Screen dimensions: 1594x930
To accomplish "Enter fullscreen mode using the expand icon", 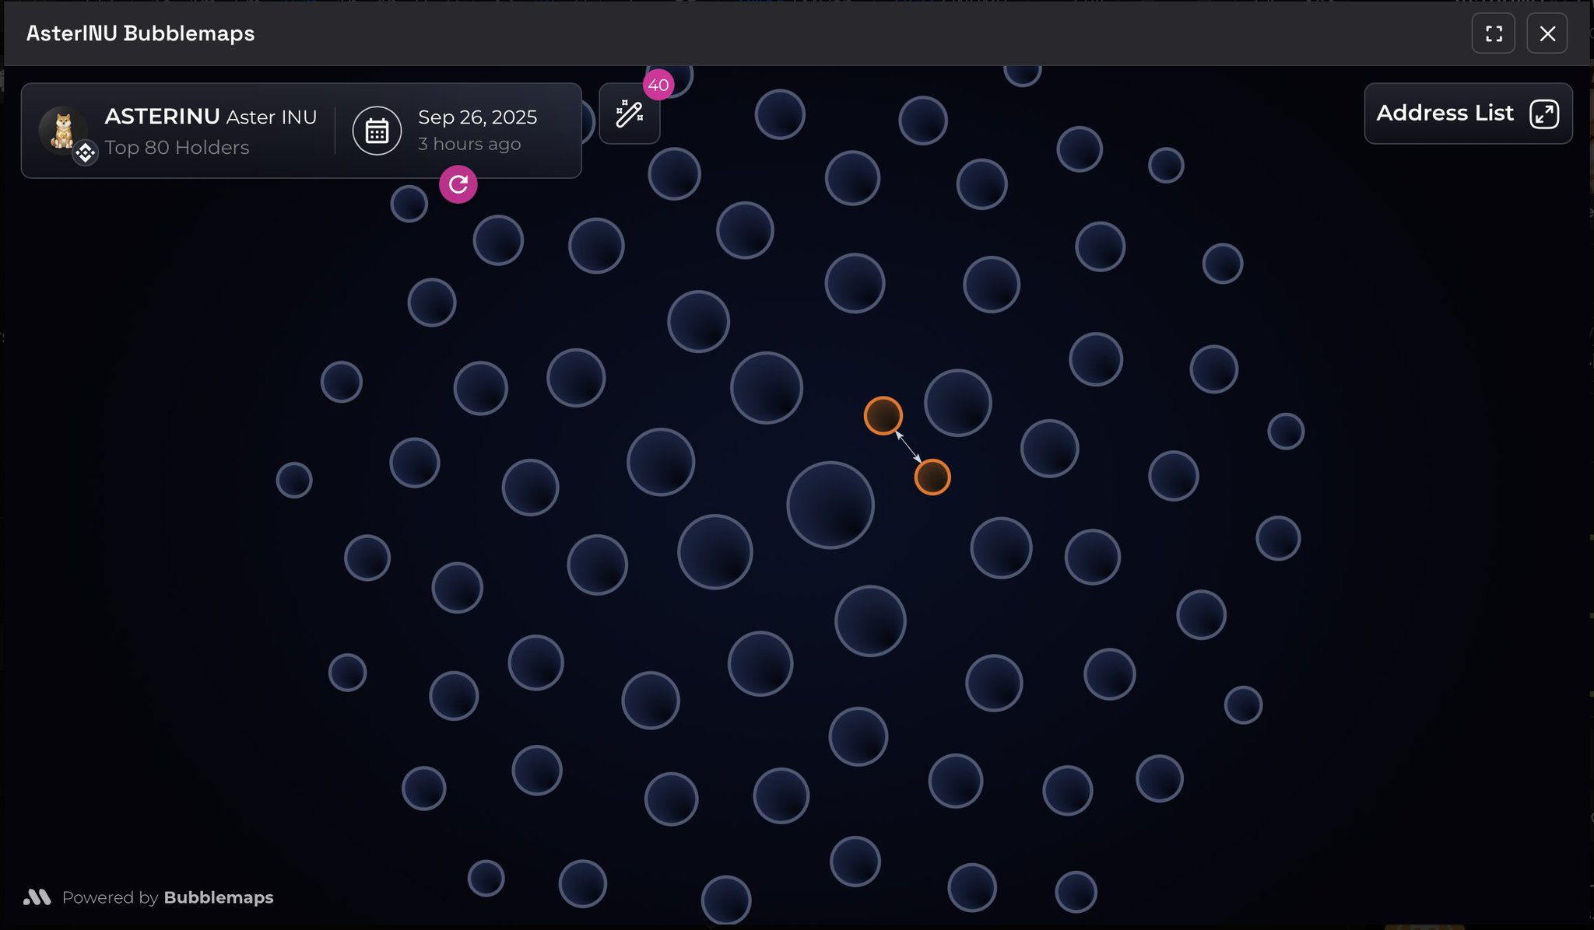I will (x=1493, y=33).
